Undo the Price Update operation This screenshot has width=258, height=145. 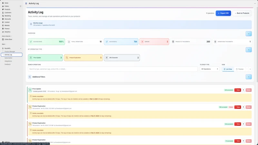tap(238, 90)
